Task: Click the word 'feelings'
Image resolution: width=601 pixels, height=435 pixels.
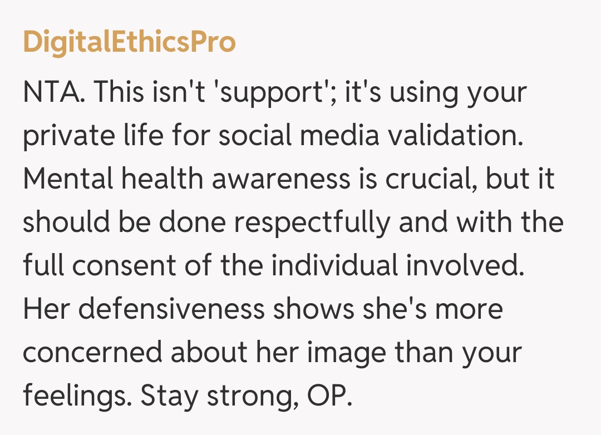Action: point(75,397)
